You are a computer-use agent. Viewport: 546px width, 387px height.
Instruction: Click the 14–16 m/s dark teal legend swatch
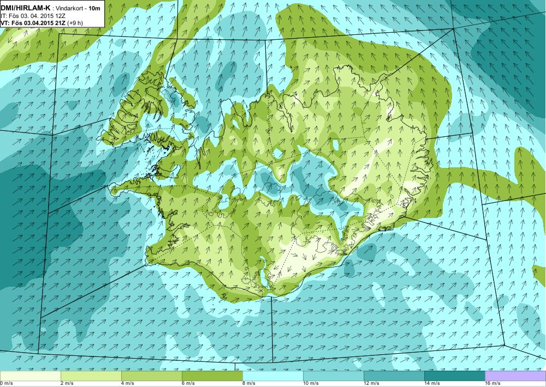455,376
